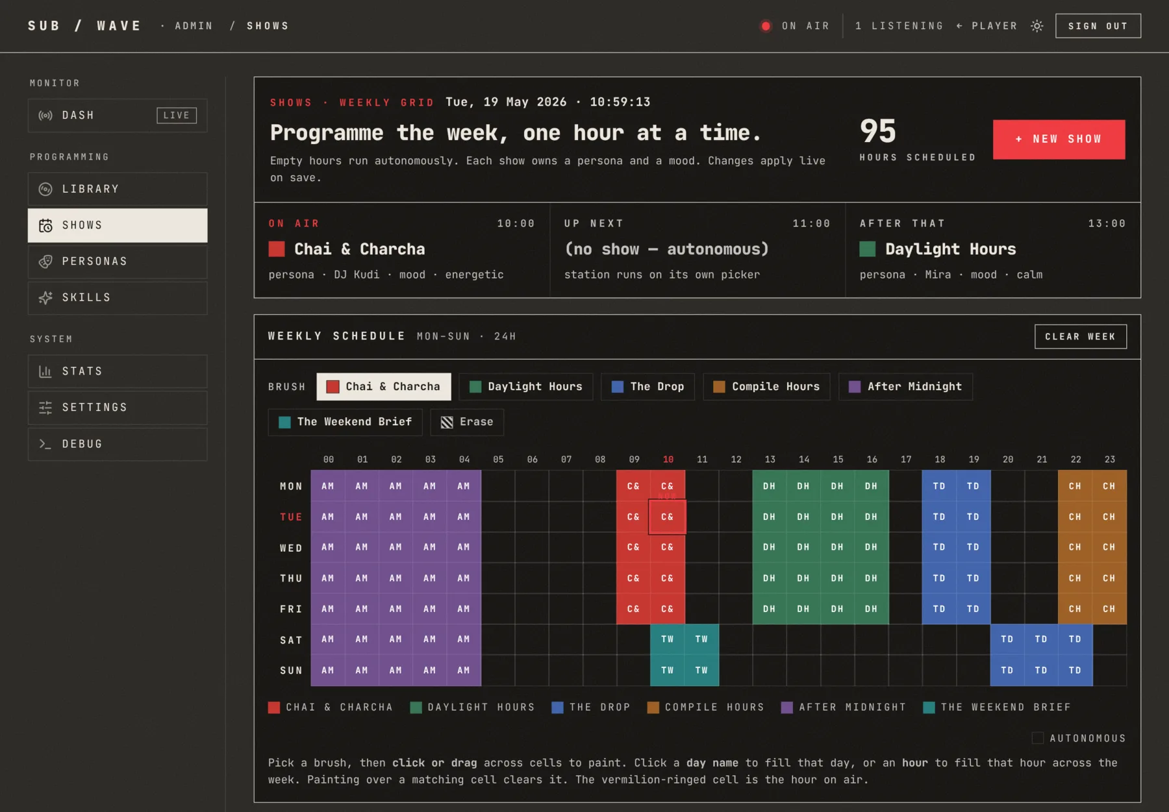Click the '1 LISTENING' counter
This screenshot has width=1169, height=812.
[899, 26]
